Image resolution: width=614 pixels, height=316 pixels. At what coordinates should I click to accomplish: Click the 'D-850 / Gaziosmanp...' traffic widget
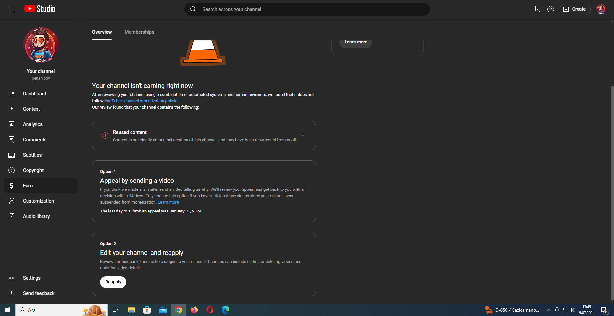point(512,310)
